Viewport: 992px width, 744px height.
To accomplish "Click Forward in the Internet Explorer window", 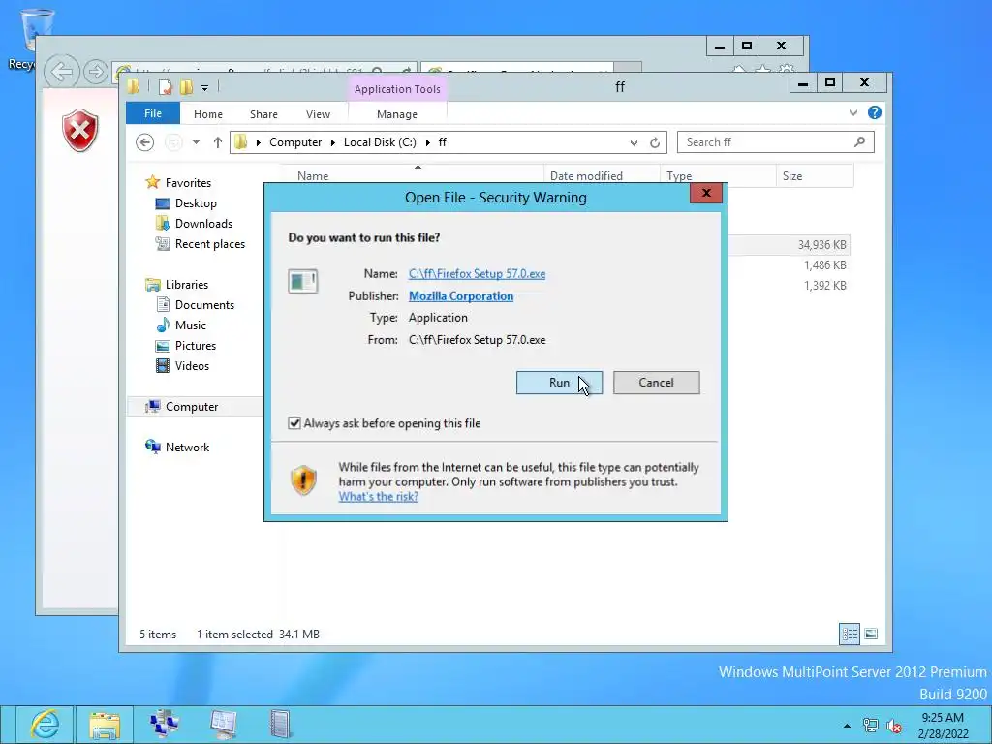I will [x=95, y=72].
